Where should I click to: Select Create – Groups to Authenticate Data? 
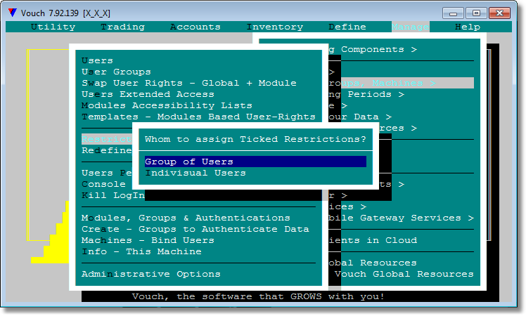[195, 229]
